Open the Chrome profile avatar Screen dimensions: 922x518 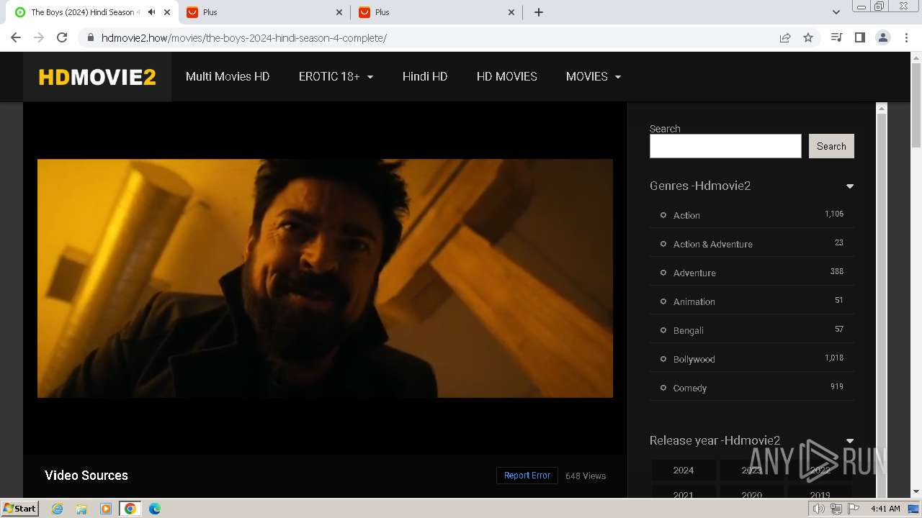click(x=883, y=37)
